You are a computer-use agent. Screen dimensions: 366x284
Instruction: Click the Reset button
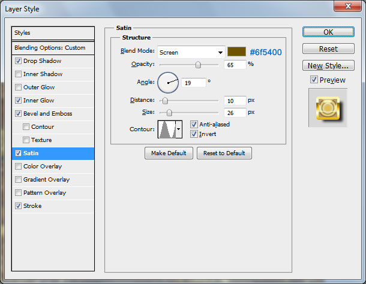(328, 49)
